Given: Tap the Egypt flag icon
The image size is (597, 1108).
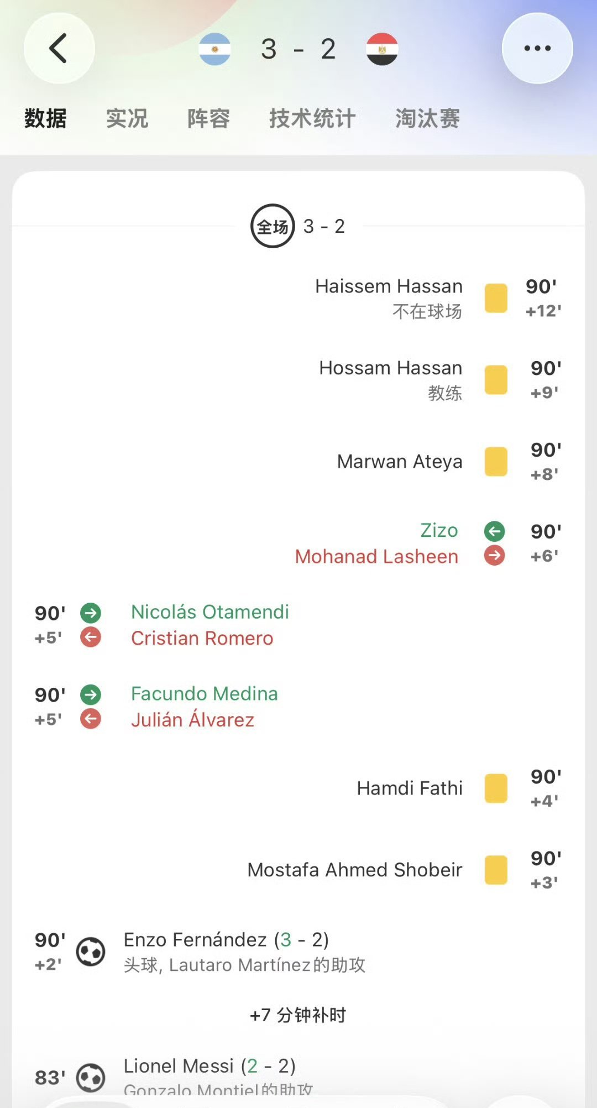Looking at the screenshot, I should [x=382, y=49].
